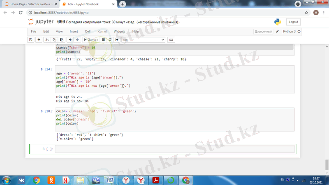Click the Logout button
329x185 pixels.
click(x=293, y=22)
